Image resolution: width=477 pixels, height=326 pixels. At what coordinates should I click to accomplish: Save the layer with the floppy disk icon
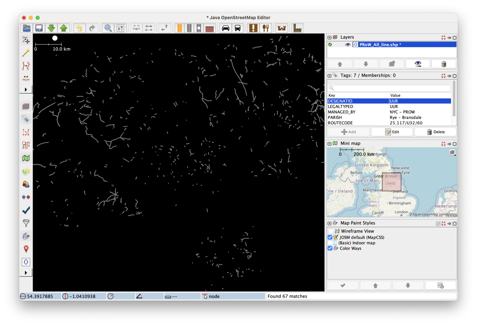point(39,28)
